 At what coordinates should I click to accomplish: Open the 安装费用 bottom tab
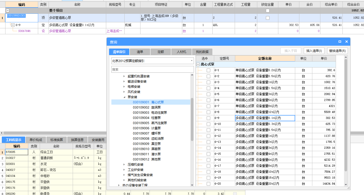point(97,140)
